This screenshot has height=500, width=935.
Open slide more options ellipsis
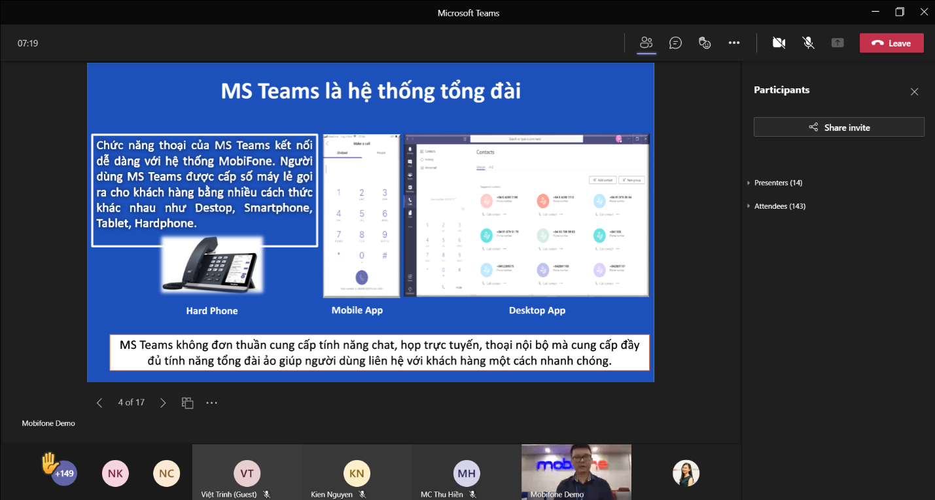211,402
